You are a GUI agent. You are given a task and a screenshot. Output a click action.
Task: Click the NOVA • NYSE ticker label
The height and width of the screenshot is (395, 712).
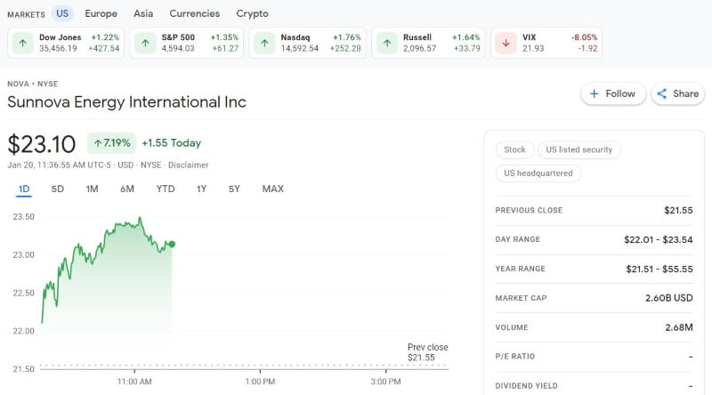click(x=32, y=84)
